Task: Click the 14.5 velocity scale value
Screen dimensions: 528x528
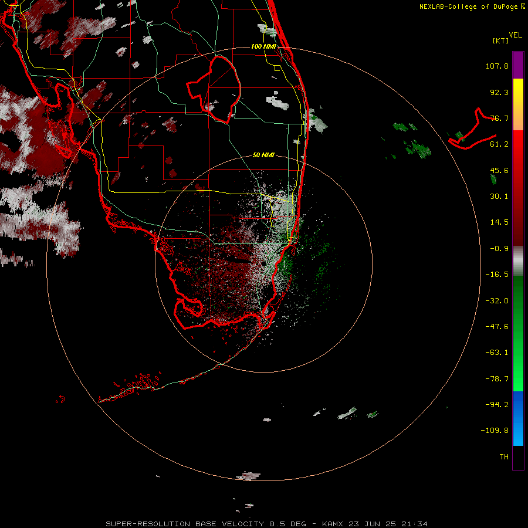Action: (499, 222)
